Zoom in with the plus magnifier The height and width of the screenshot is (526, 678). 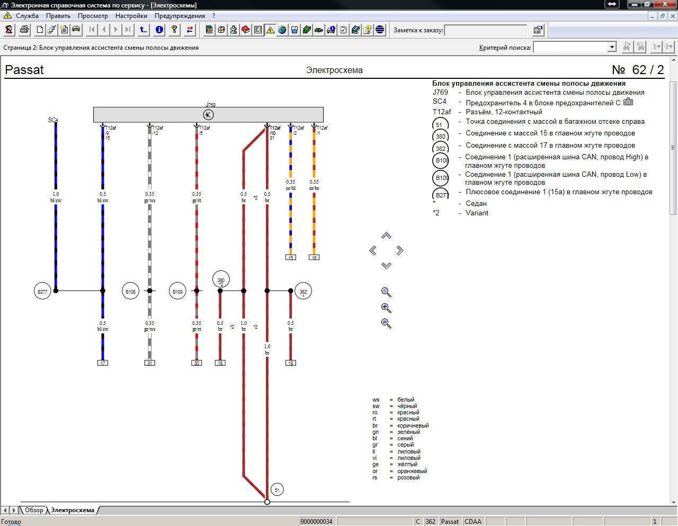click(x=386, y=308)
